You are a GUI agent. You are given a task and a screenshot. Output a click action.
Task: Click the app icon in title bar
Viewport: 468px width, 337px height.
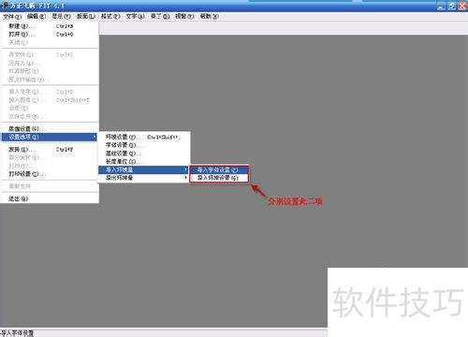coord(5,5)
